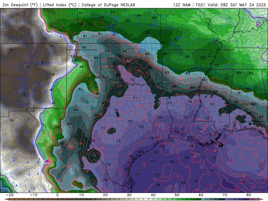Select the '10' tick label on color scale
Image resolution: width=268 pixels, height=201 pixels.
pyautogui.click(x=81, y=195)
